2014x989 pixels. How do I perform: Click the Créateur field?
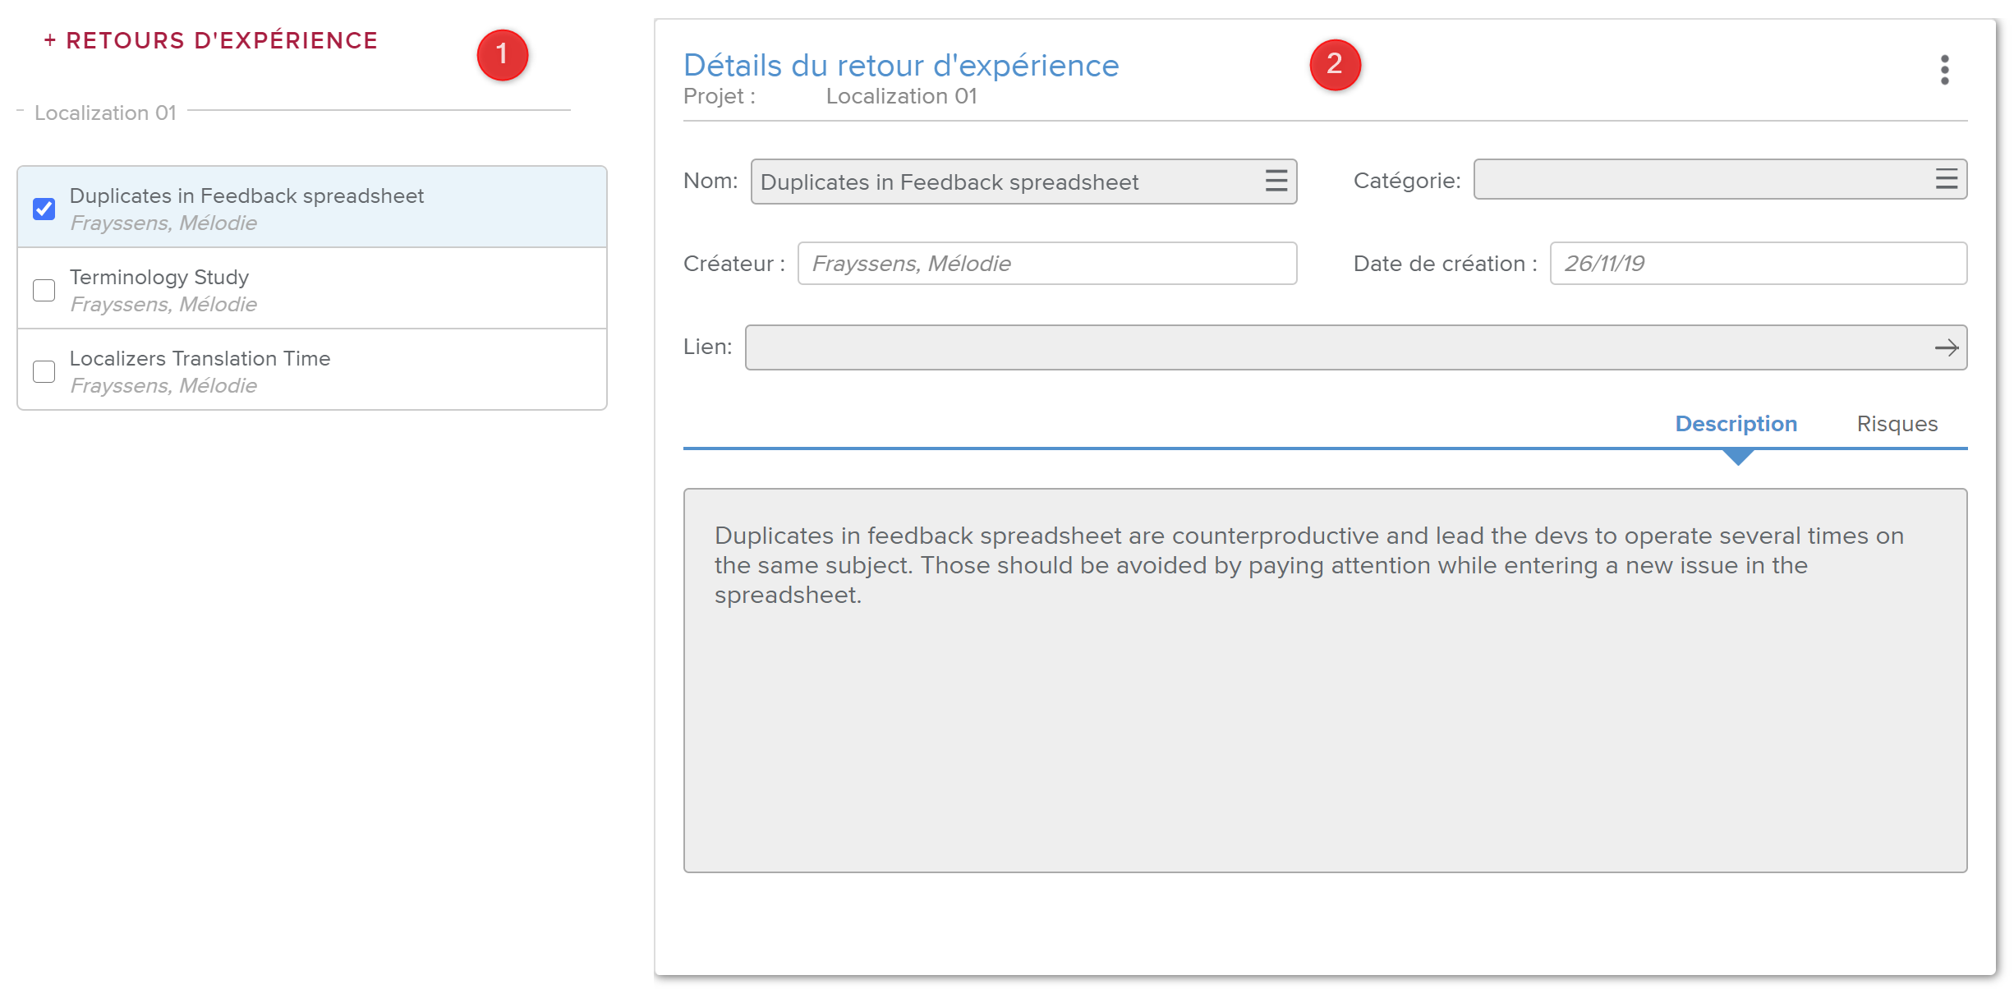(x=1046, y=264)
